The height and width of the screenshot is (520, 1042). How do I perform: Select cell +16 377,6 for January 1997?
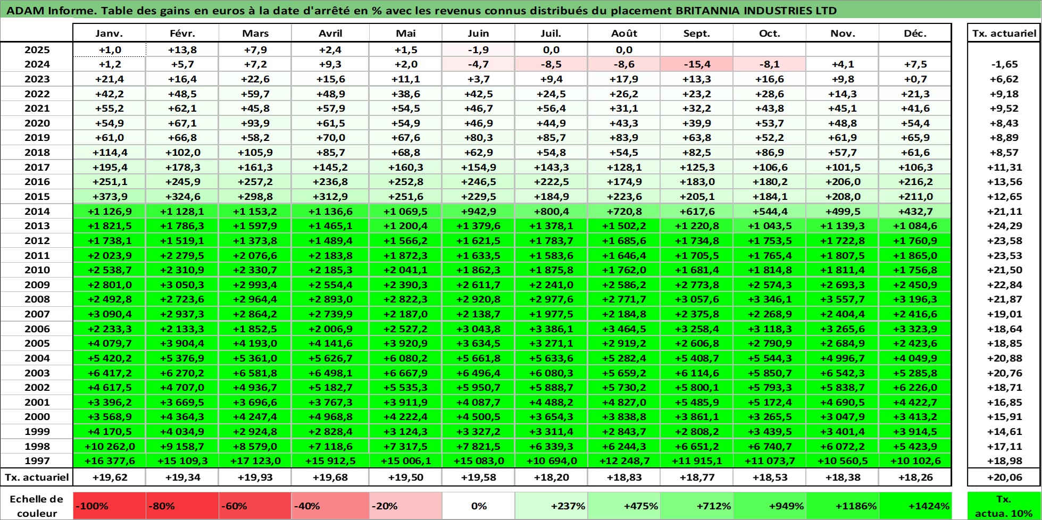(x=109, y=461)
